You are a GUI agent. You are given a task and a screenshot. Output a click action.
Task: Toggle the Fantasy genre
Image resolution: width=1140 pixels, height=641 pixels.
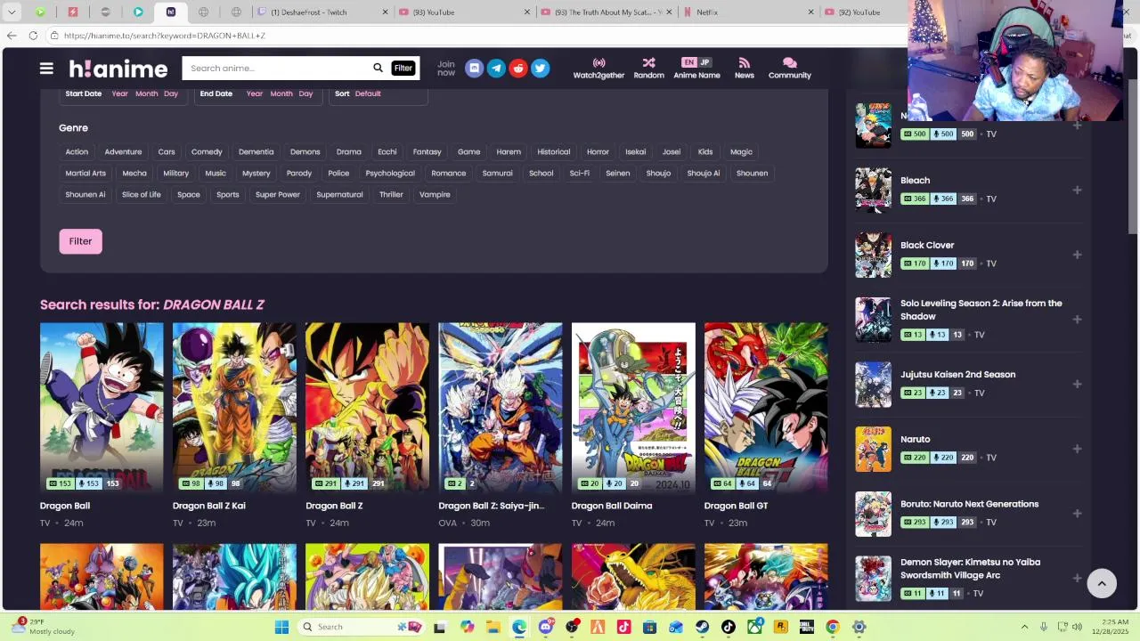point(427,151)
